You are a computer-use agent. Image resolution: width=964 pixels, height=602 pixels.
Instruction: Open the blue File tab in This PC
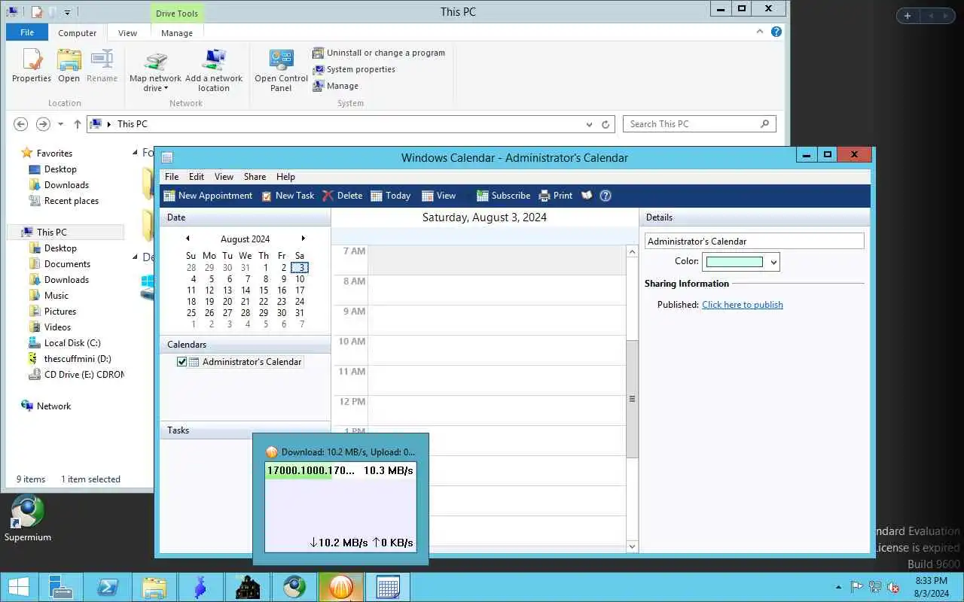pyautogui.click(x=27, y=32)
